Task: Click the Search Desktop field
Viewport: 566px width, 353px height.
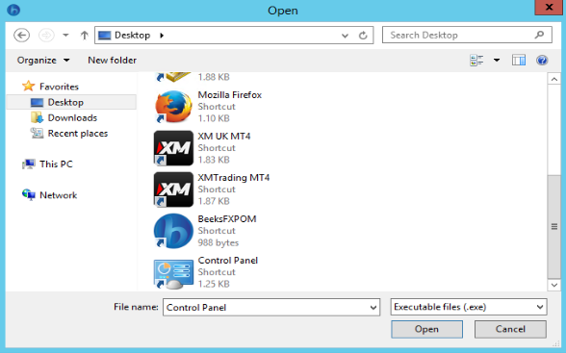Action: pos(467,35)
